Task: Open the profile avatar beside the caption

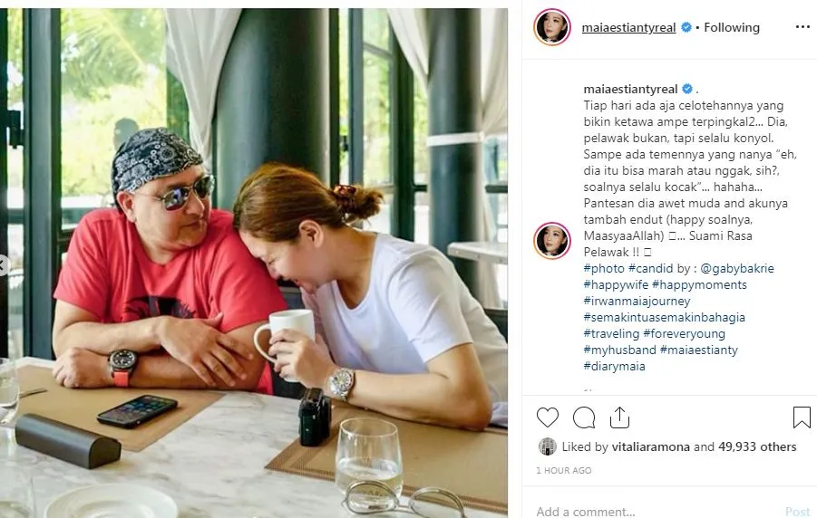Action: [x=552, y=241]
